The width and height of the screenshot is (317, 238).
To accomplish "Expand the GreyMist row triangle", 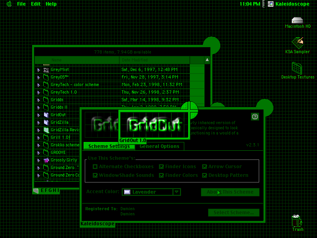I will click(38, 70).
